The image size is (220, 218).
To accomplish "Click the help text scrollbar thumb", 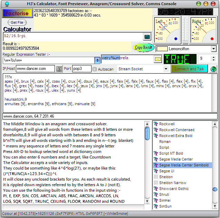I will pyautogui.click(x=147, y=134).
